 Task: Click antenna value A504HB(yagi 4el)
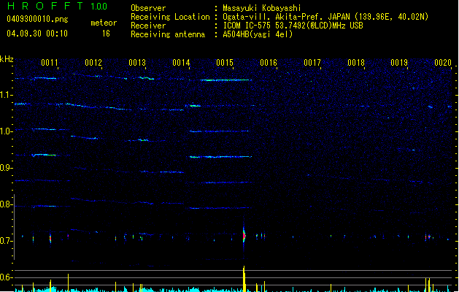point(258,34)
